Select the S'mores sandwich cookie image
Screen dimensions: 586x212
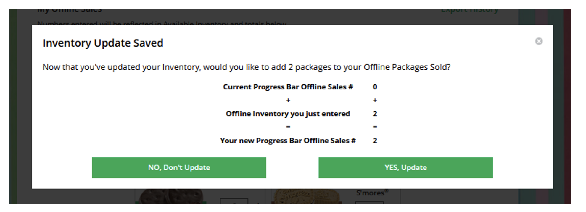pos(307,197)
